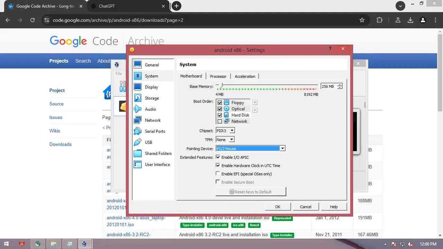Select the Motherboard tab
The height and width of the screenshot is (249, 443).
point(191,76)
